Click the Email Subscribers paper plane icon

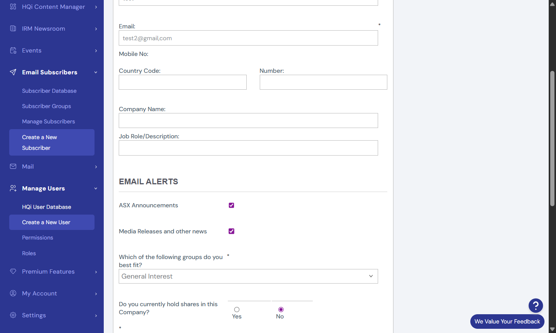click(x=13, y=72)
